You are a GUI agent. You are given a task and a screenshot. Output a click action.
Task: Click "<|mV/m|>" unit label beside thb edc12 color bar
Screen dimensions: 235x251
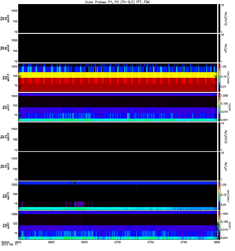pyautogui.click(x=228, y=77)
